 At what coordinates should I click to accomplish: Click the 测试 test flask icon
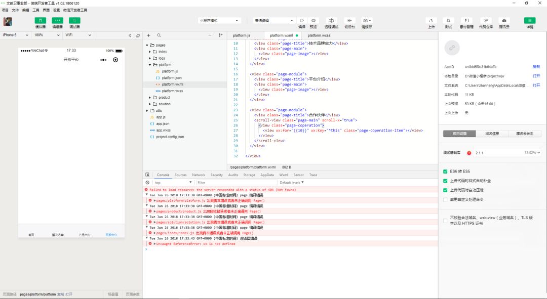point(448,21)
